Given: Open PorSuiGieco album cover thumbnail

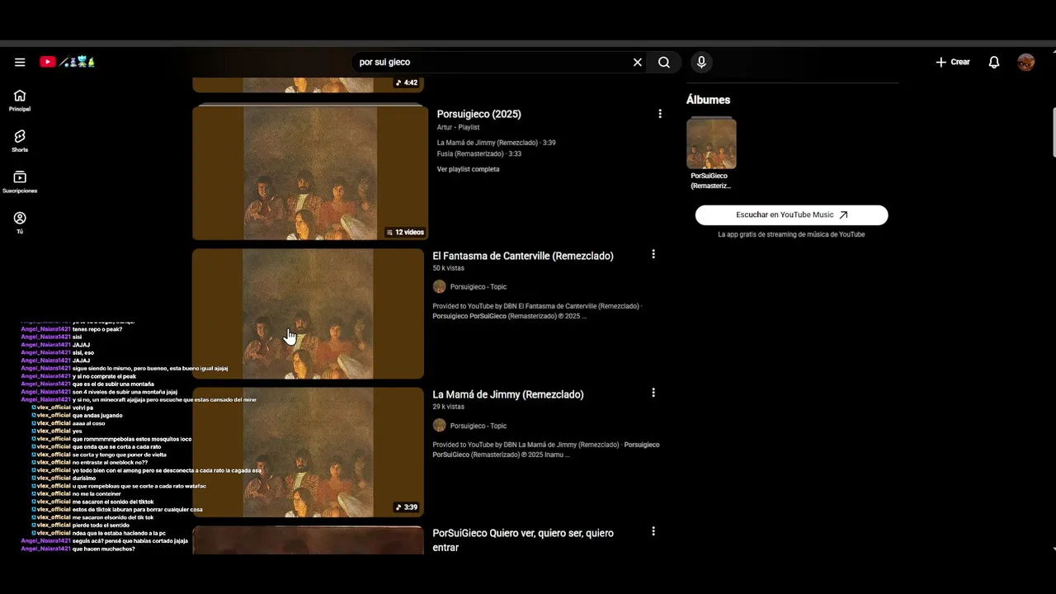Looking at the screenshot, I should pos(711,143).
